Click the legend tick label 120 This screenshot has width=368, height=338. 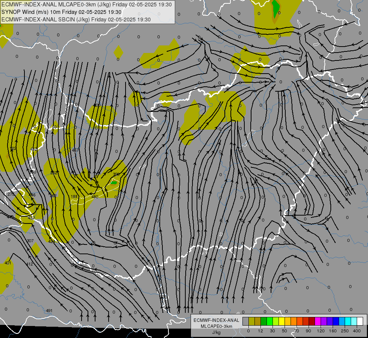[321, 331]
